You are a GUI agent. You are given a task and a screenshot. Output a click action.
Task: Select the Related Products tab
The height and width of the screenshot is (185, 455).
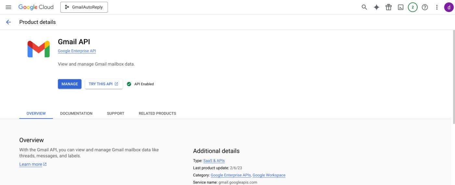click(x=157, y=114)
